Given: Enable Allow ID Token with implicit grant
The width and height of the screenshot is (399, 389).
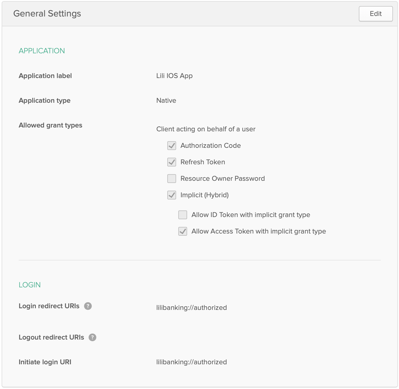Looking at the screenshot, I should coord(183,215).
